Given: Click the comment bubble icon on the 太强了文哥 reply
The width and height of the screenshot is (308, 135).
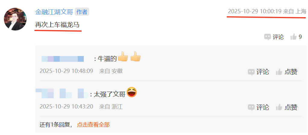Looking at the screenshot, I should click(x=251, y=107).
